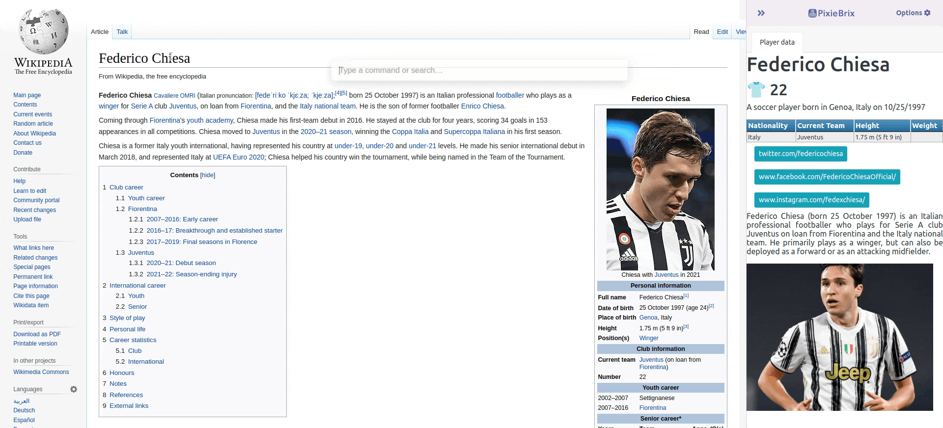The width and height of the screenshot is (943, 428).
Task: Click Chiesa's Jeep jersey photo in sidebar
Action: (839, 337)
